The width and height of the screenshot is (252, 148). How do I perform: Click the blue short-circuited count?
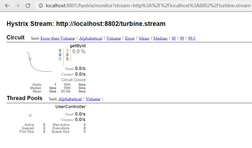(x=60, y=55)
